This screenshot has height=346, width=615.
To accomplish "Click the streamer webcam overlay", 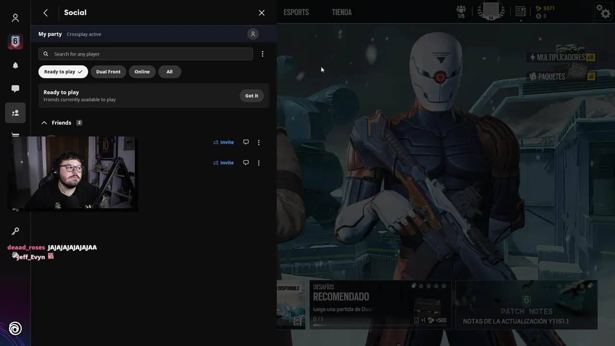I will (x=72, y=173).
